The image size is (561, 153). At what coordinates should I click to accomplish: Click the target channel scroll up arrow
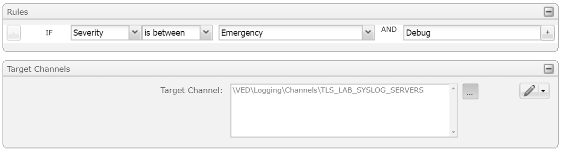click(453, 89)
